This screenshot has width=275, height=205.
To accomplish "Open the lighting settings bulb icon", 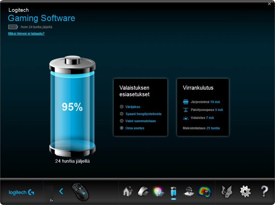I will click(x=158, y=192).
